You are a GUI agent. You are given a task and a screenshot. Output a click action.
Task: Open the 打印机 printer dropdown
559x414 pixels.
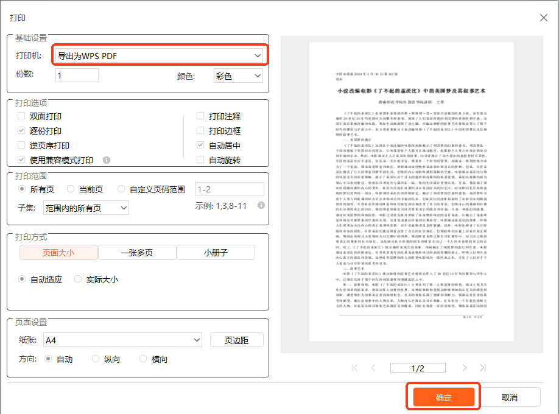(160, 55)
